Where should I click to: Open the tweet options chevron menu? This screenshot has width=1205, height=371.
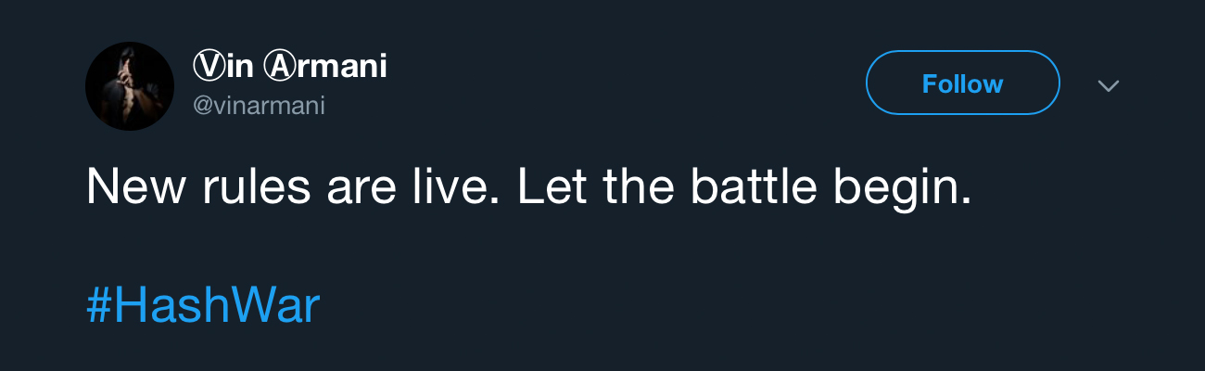tap(1109, 85)
